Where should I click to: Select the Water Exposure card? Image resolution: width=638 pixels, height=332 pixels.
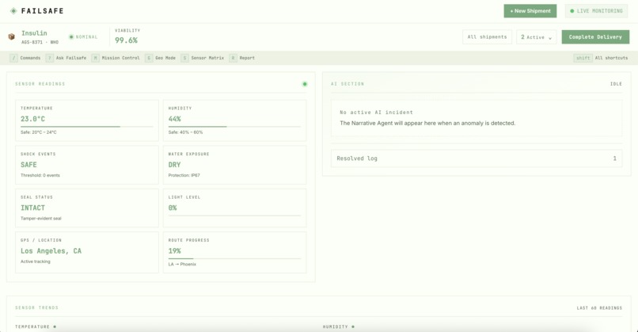tap(235, 165)
